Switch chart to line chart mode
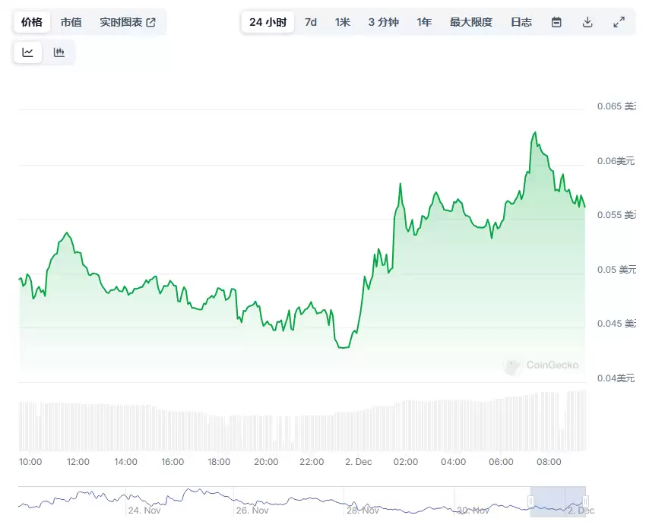Viewport: 646px width, 528px height. coord(27,52)
